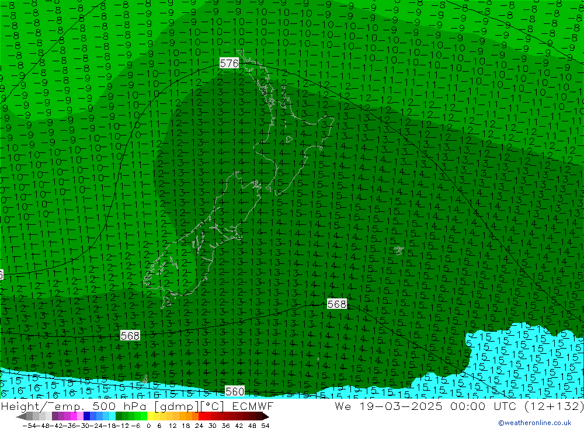The width and height of the screenshot is (584, 428).
Task: Click the ECMWF model name in title
Action: 253,406
